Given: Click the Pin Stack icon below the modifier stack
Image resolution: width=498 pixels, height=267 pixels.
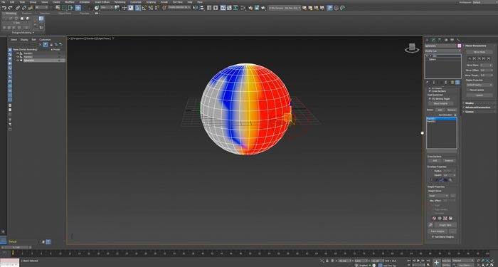Looking at the screenshot, I should tap(427, 82).
